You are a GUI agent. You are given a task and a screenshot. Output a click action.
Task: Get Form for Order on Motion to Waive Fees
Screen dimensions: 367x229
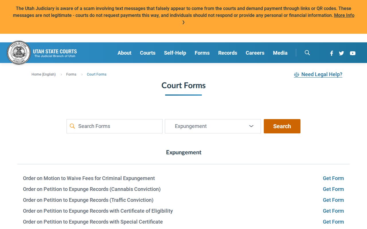(x=333, y=178)
